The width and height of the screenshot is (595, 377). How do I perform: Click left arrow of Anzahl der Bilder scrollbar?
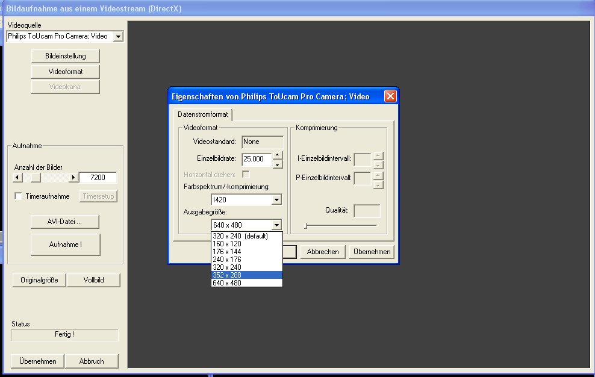[x=17, y=178]
